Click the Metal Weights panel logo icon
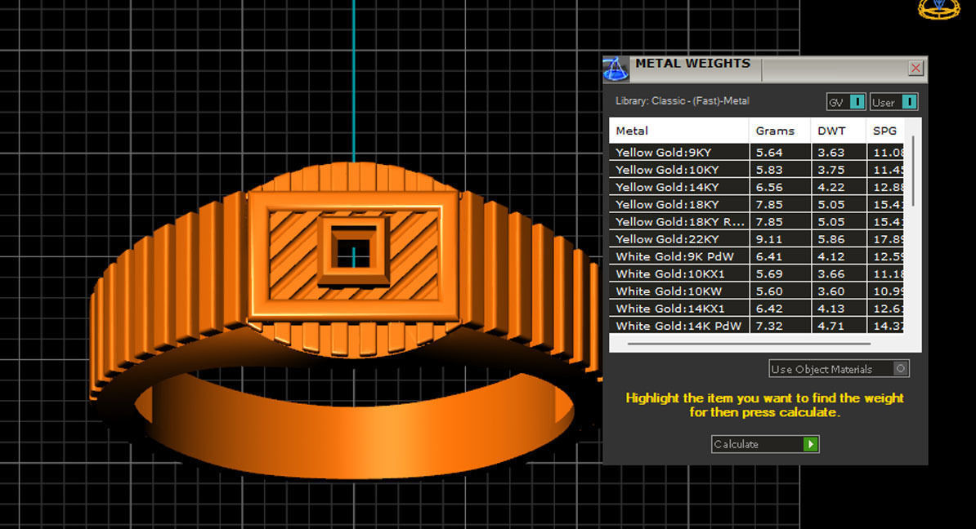Viewport: 976px width, 529px height. click(616, 69)
